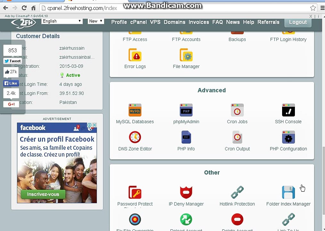Viewport: 325px width, 231px height.
Task: Open the cPanel menu item
Action: coord(138,22)
